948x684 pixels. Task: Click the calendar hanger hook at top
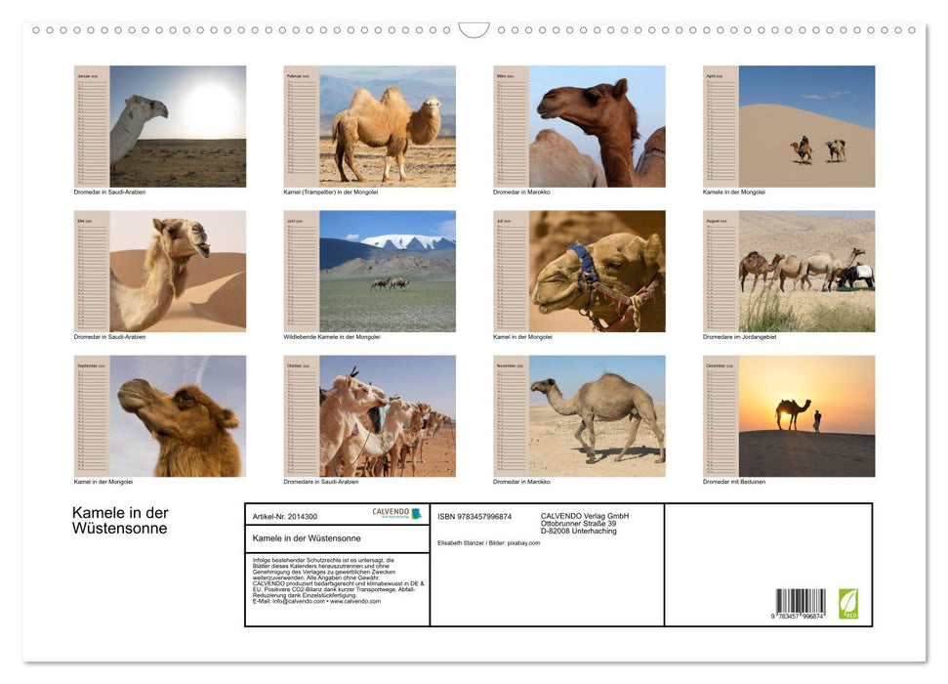point(474,30)
